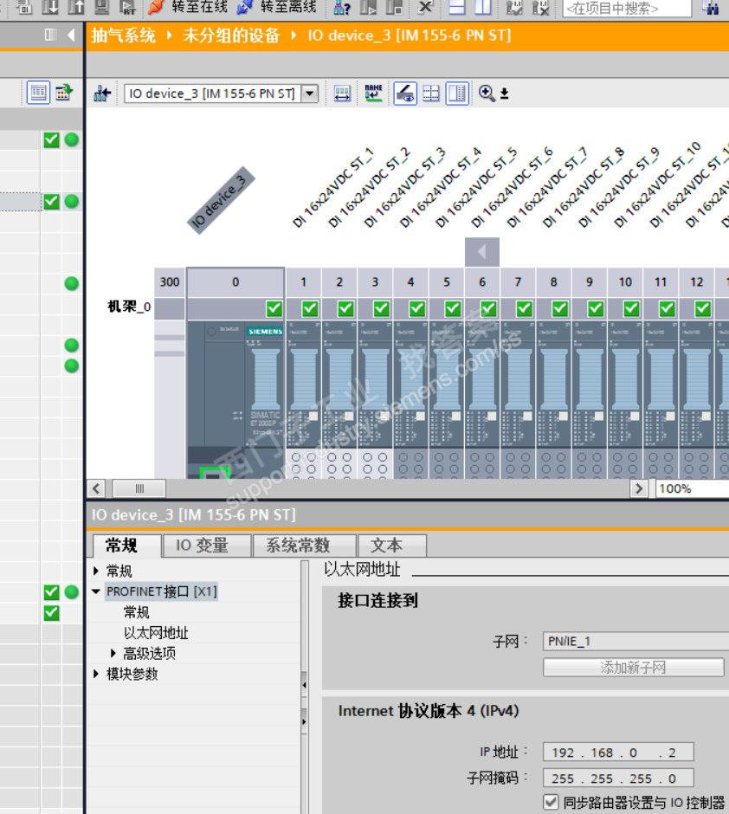Click the zoom magnifier icon

coord(487,94)
